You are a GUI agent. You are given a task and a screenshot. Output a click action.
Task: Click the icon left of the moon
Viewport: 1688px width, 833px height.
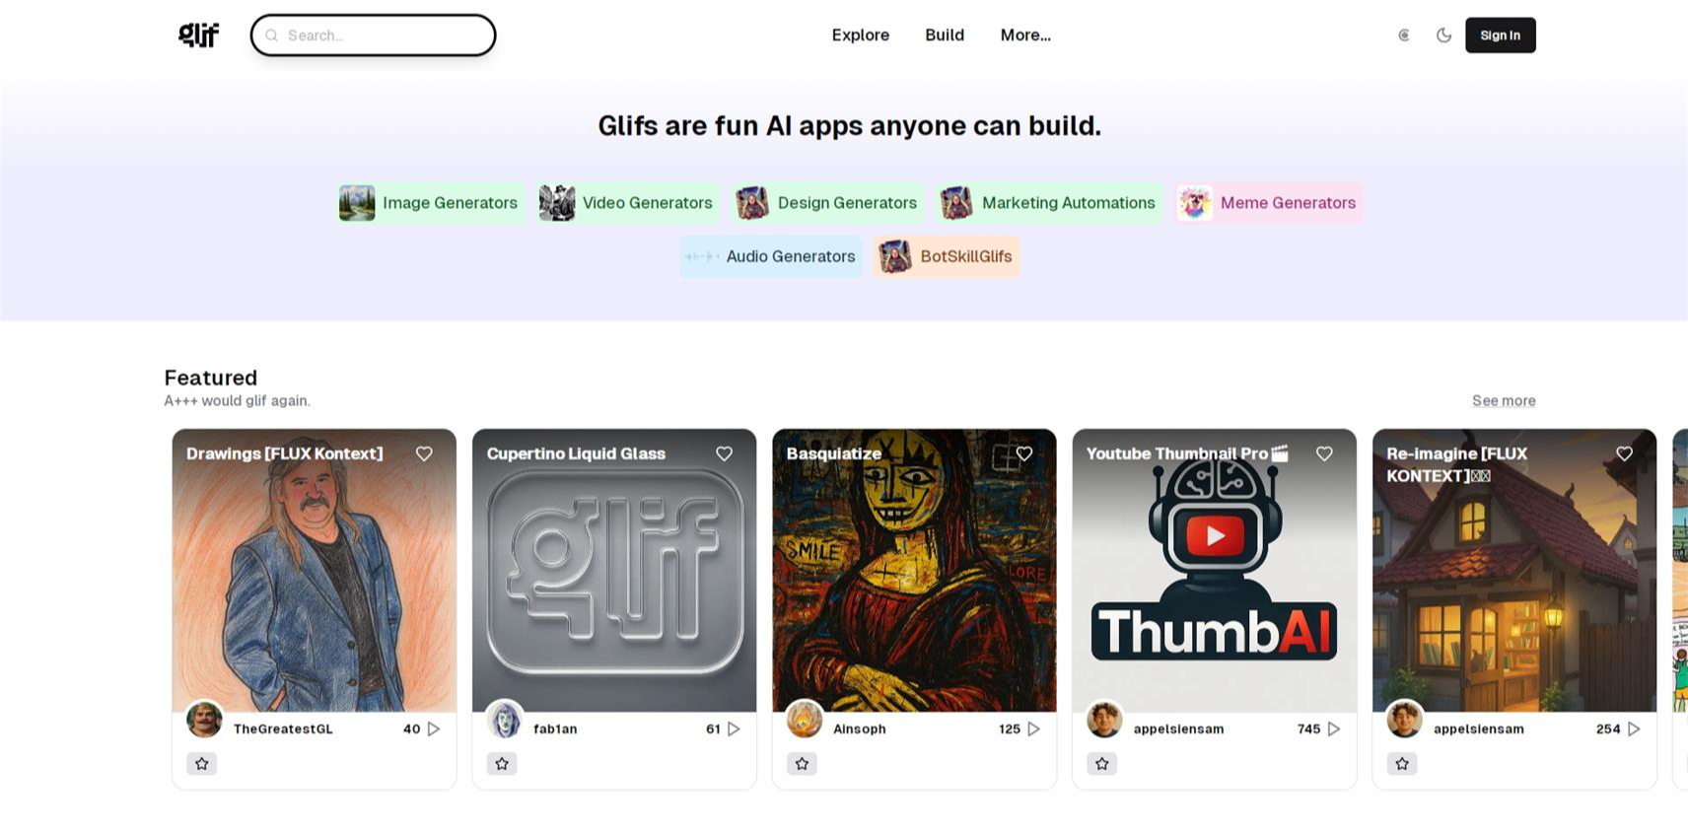coord(1404,35)
